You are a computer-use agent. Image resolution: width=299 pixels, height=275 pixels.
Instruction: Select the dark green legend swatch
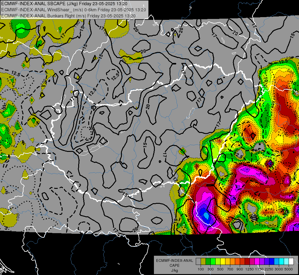pyautogui.click(x=208, y=262)
